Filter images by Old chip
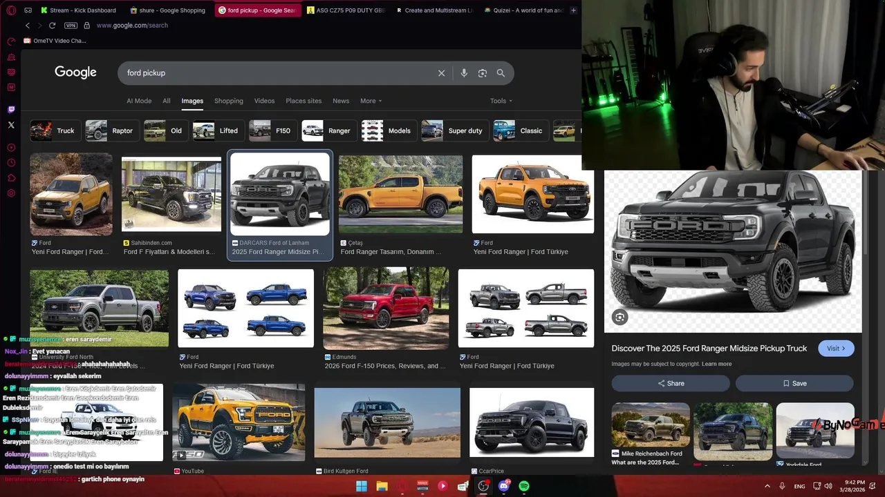The image size is (885, 497). coord(165,130)
